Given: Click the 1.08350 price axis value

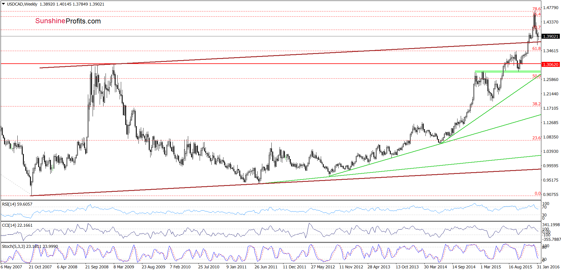Looking at the screenshot, I should tap(550, 137).
